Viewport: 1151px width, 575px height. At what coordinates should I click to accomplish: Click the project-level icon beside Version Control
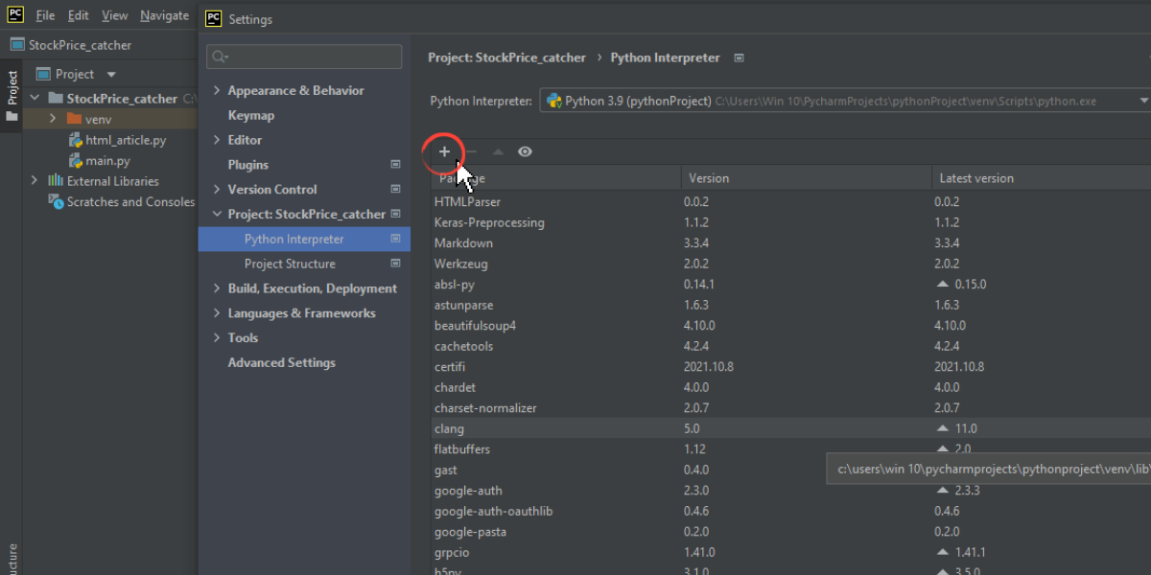point(395,190)
